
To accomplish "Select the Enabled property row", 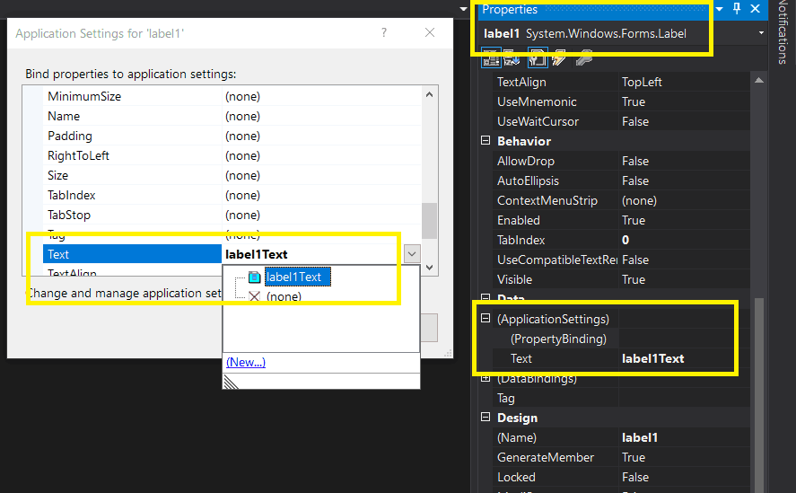I will pyautogui.click(x=519, y=220).
